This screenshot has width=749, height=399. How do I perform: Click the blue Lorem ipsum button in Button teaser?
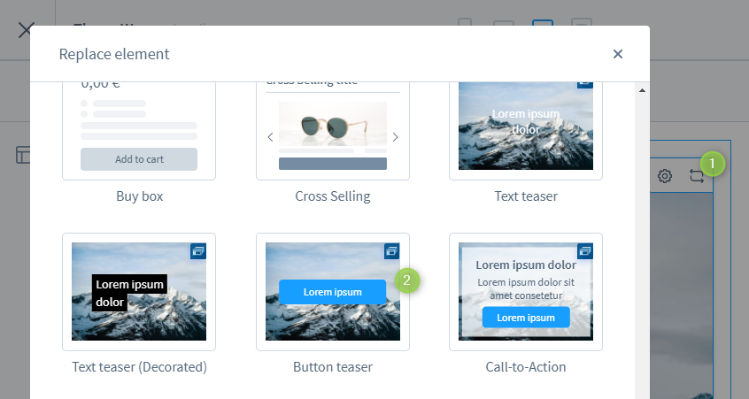(333, 292)
